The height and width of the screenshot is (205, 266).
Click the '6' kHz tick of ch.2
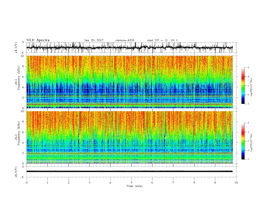(24, 132)
